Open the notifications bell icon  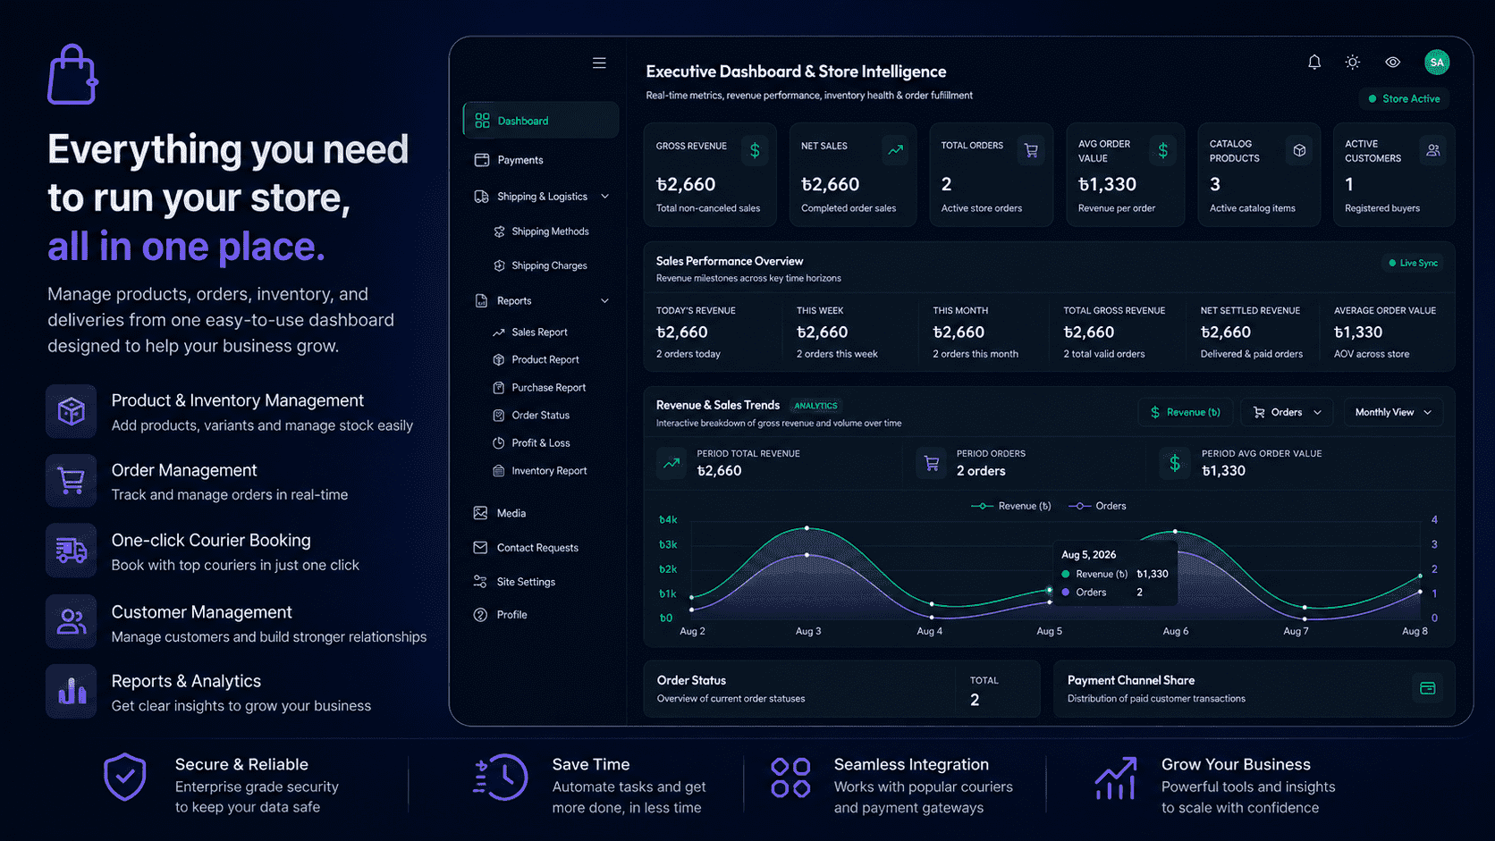point(1314,62)
